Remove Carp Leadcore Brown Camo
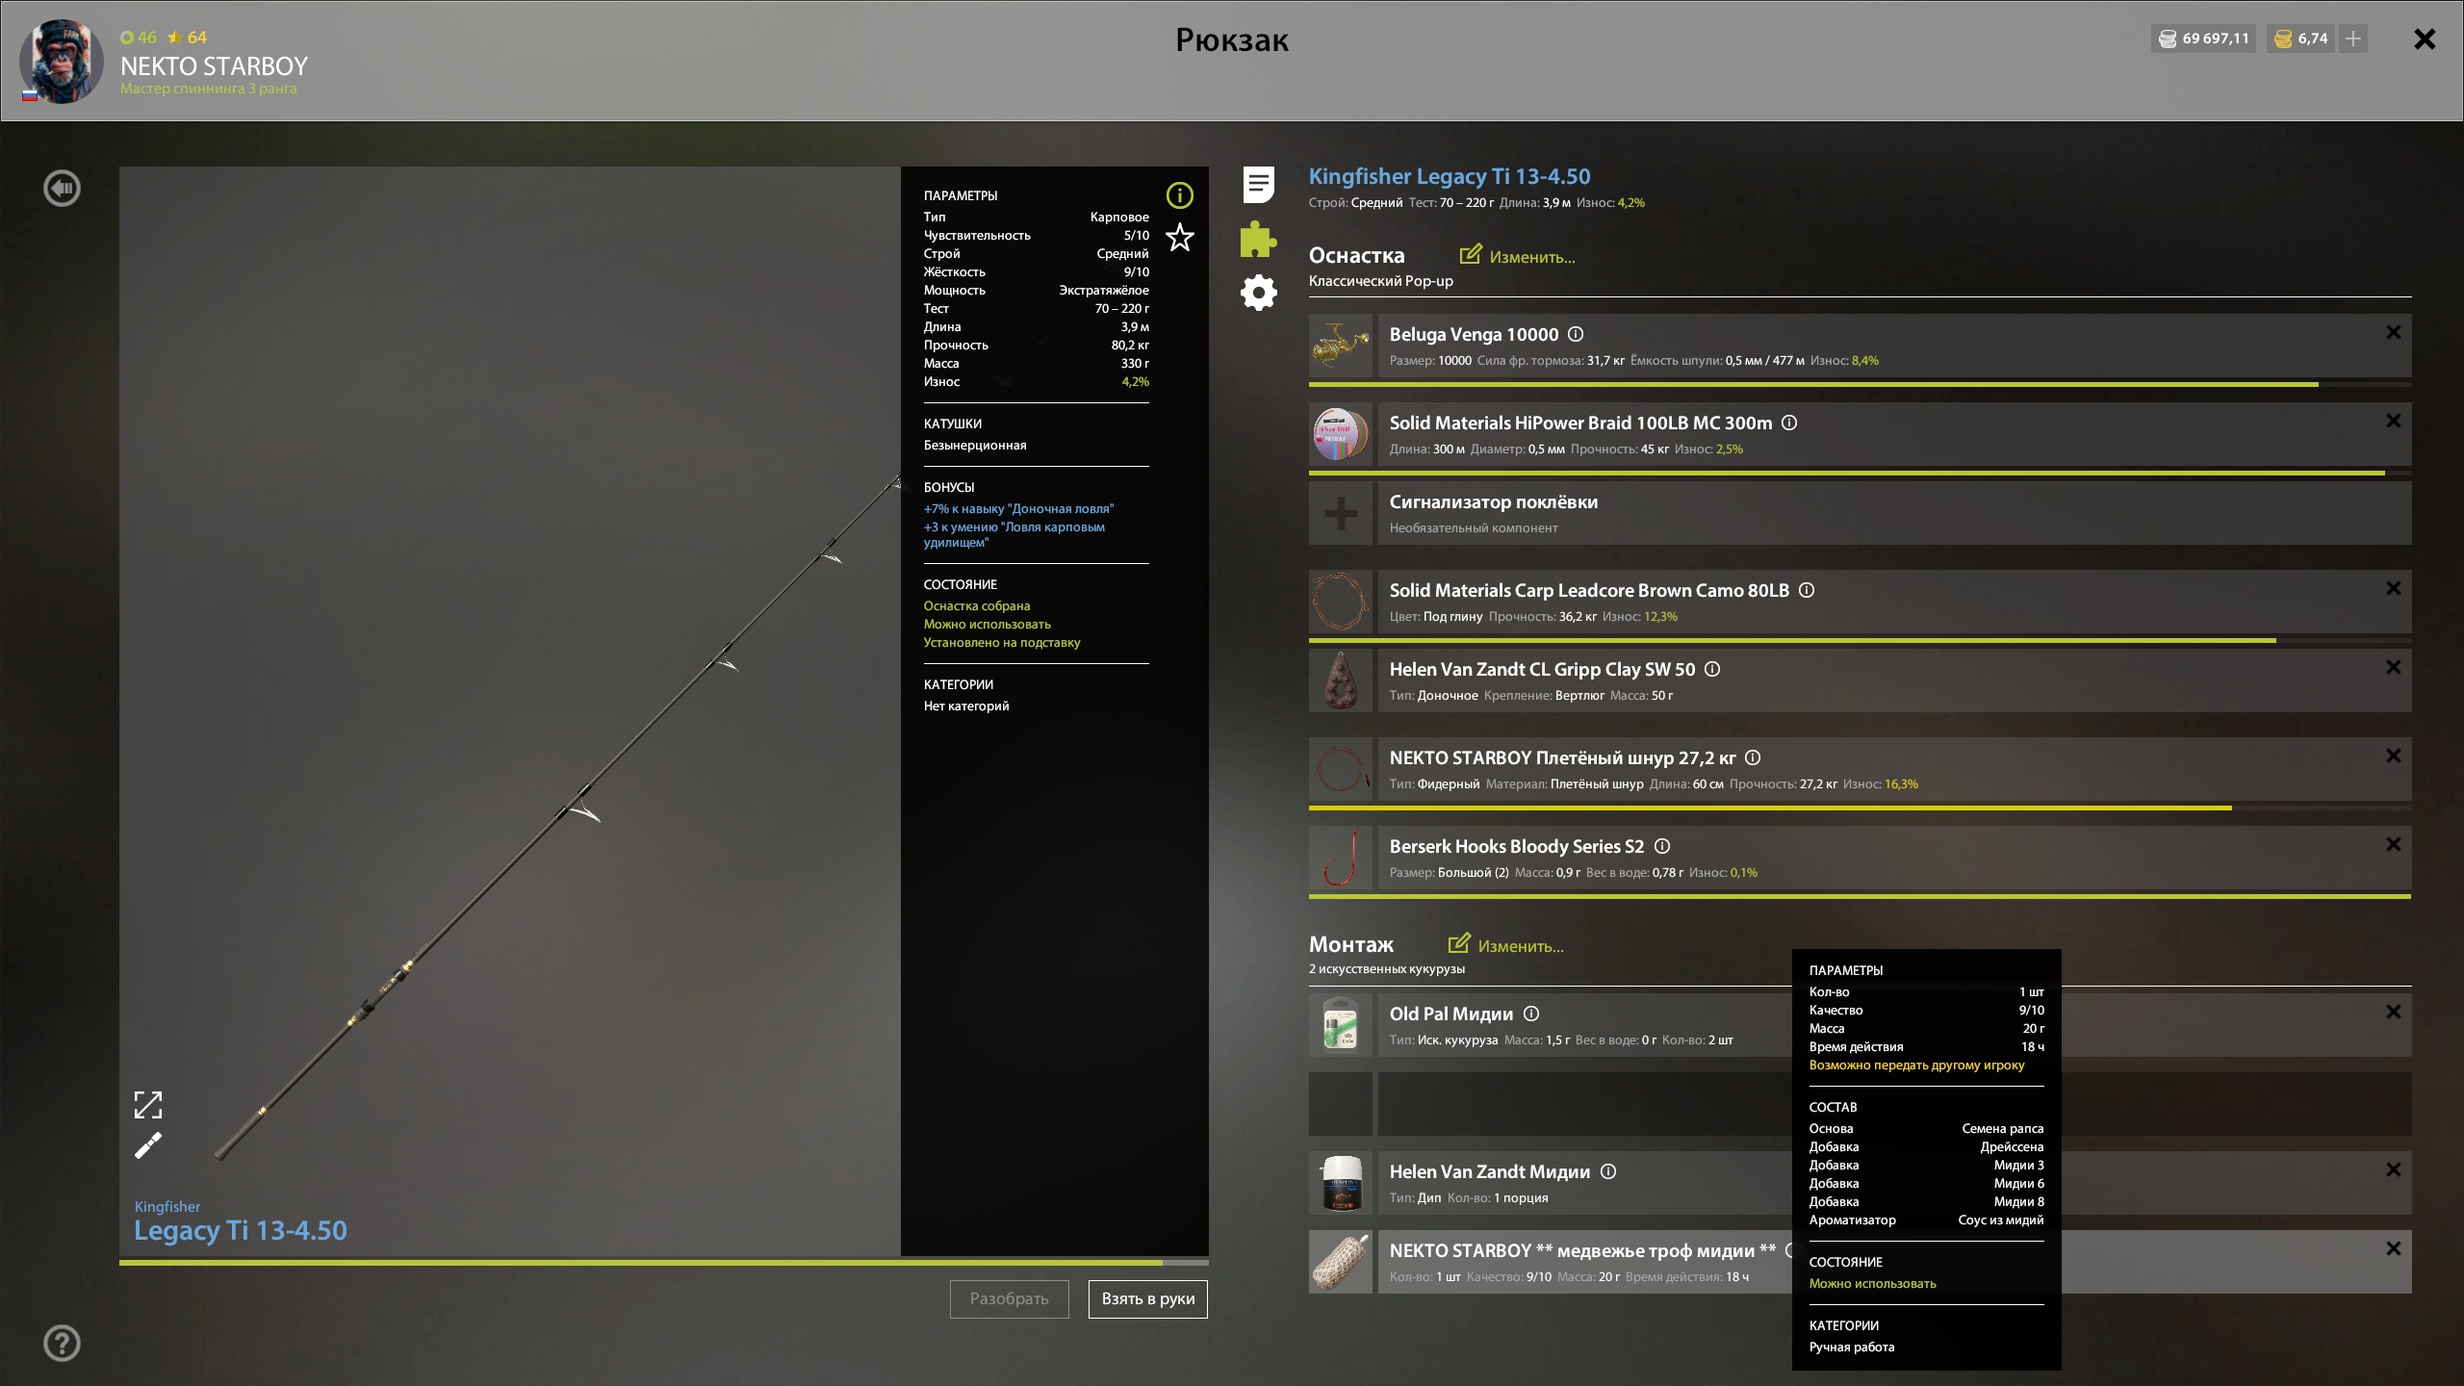The height and width of the screenshot is (1386, 2464). (2393, 588)
